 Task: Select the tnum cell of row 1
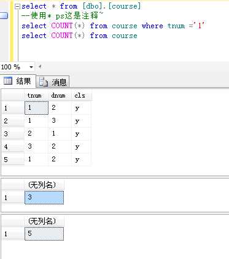tap(36, 108)
